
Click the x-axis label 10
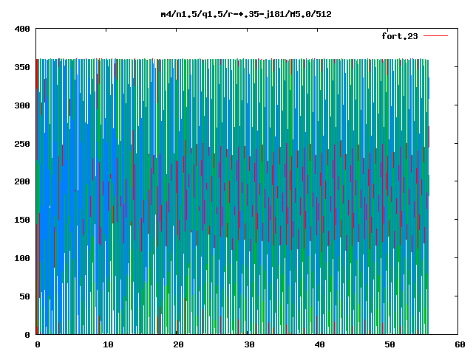click(x=108, y=344)
